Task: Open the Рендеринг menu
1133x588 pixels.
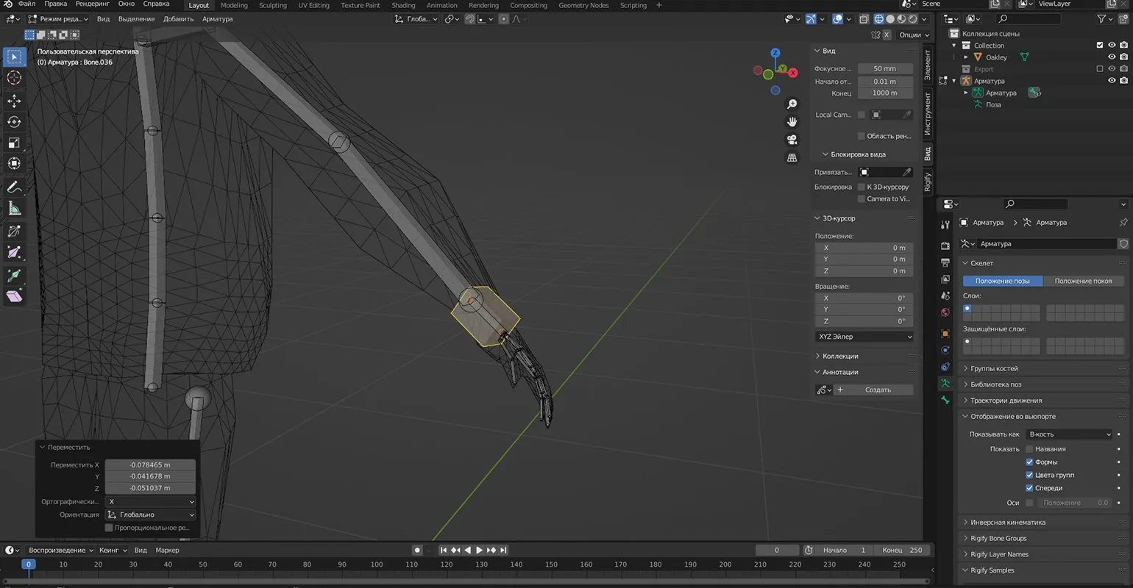Action: [x=92, y=4]
